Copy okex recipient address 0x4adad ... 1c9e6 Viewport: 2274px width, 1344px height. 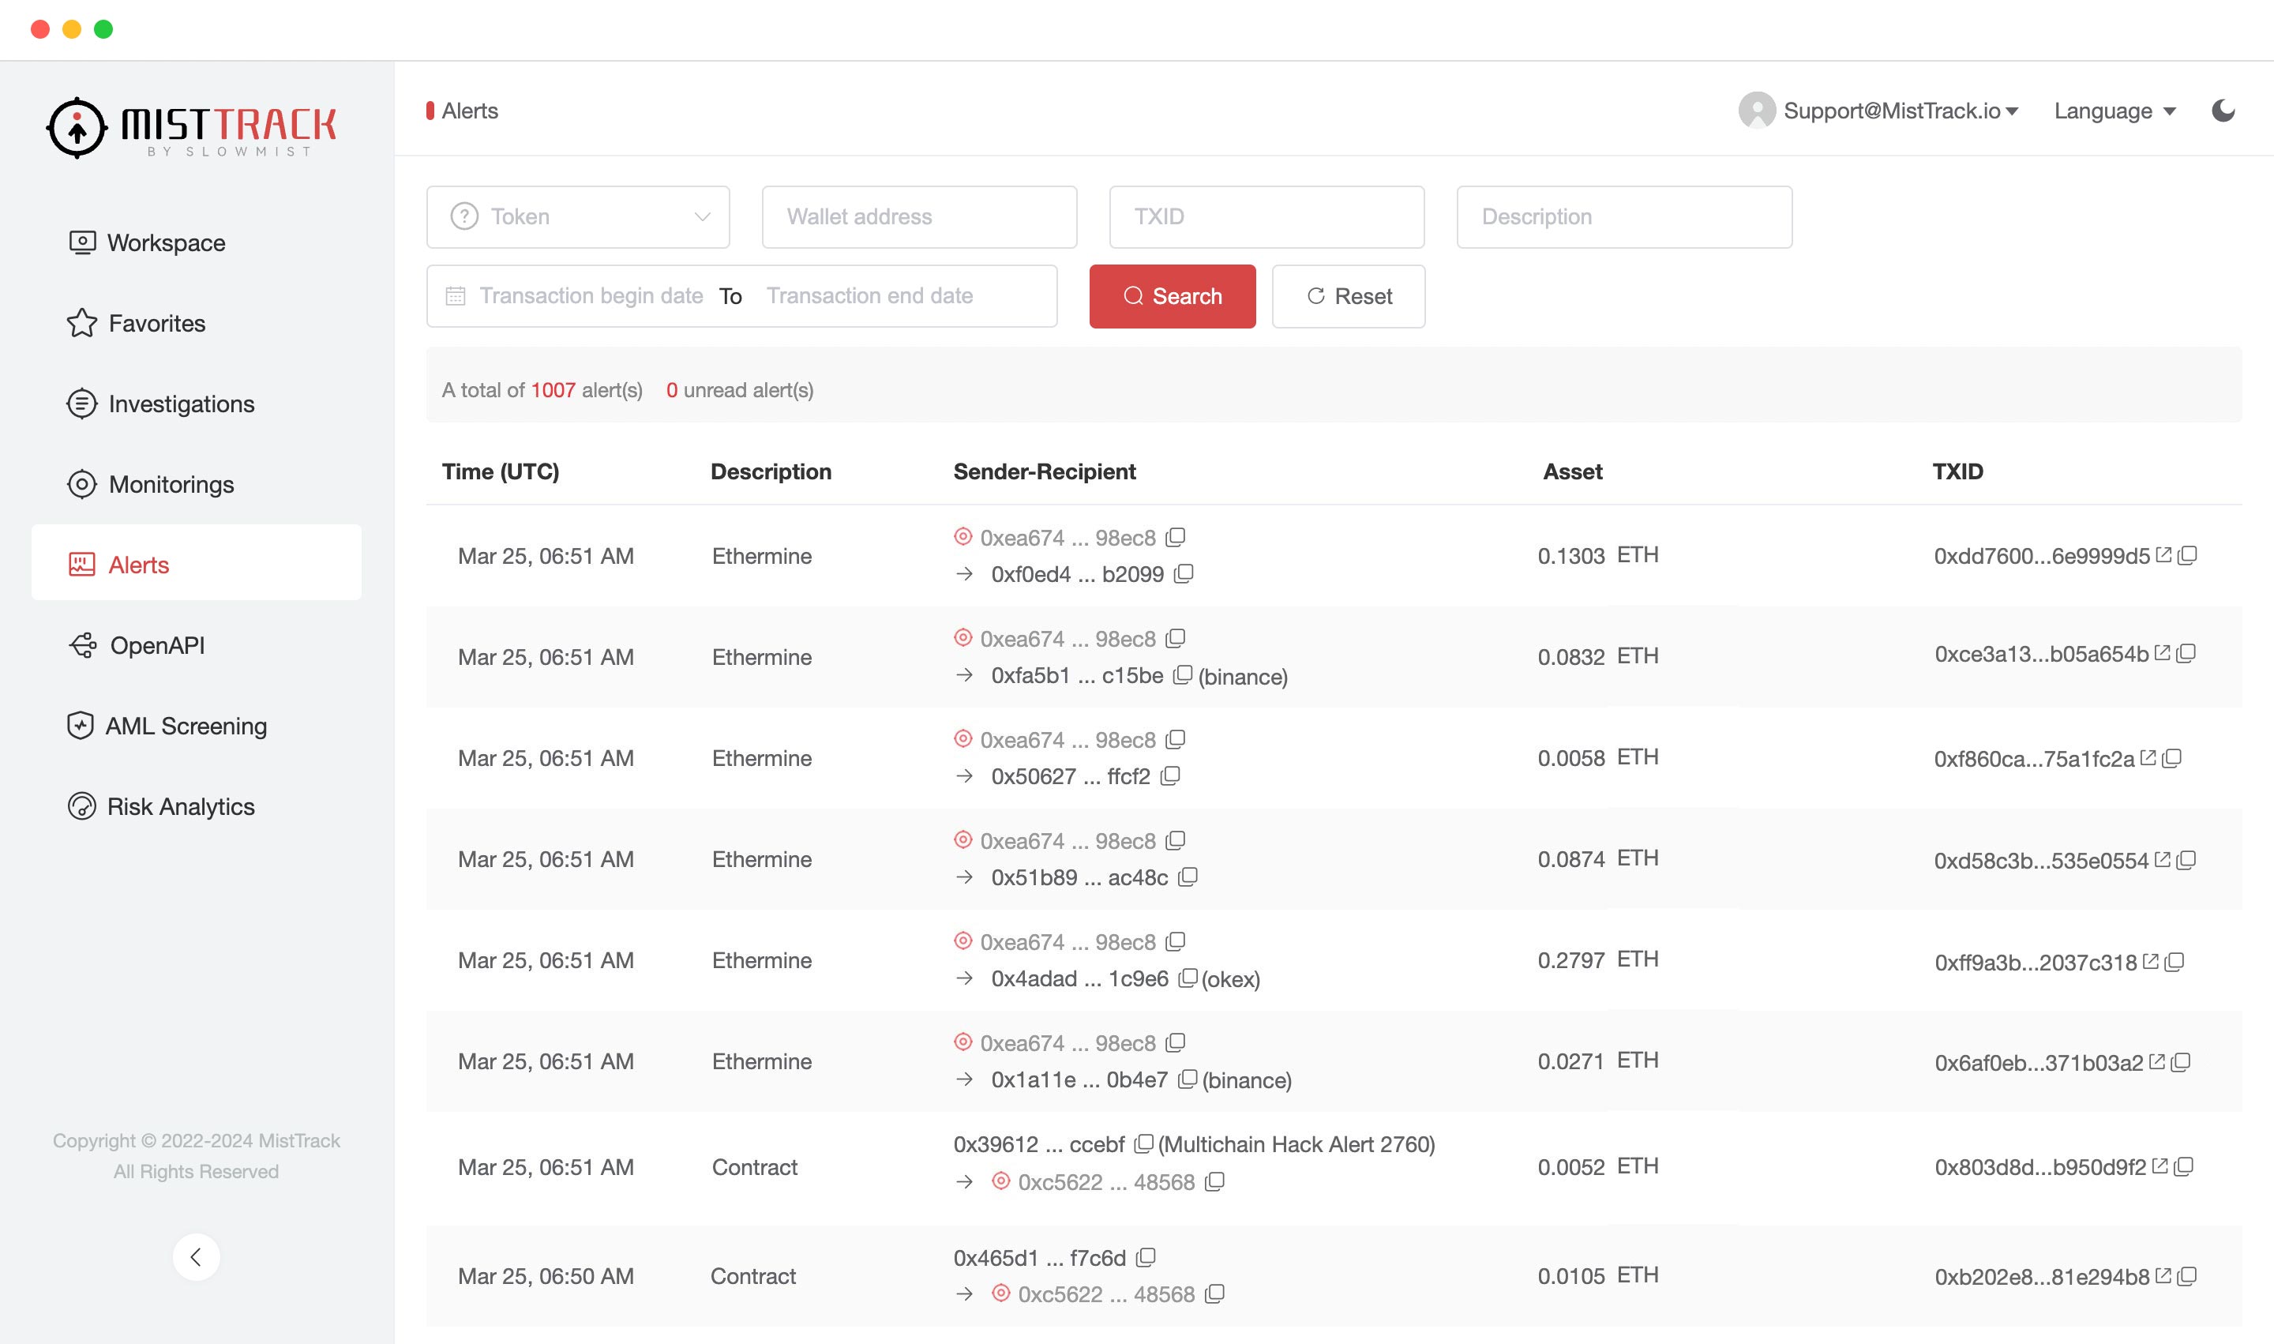coord(1188,978)
